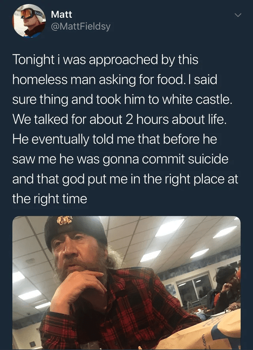This screenshot has width=253, height=350.
Task: Click the bright ceiling light in photo
Action: (x=170, y=227)
